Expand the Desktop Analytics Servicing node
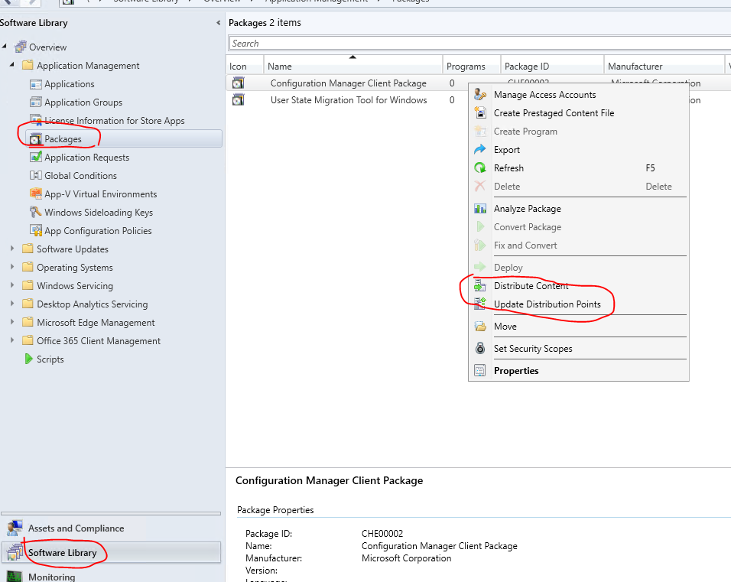Image resolution: width=731 pixels, height=582 pixels. coord(12,304)
